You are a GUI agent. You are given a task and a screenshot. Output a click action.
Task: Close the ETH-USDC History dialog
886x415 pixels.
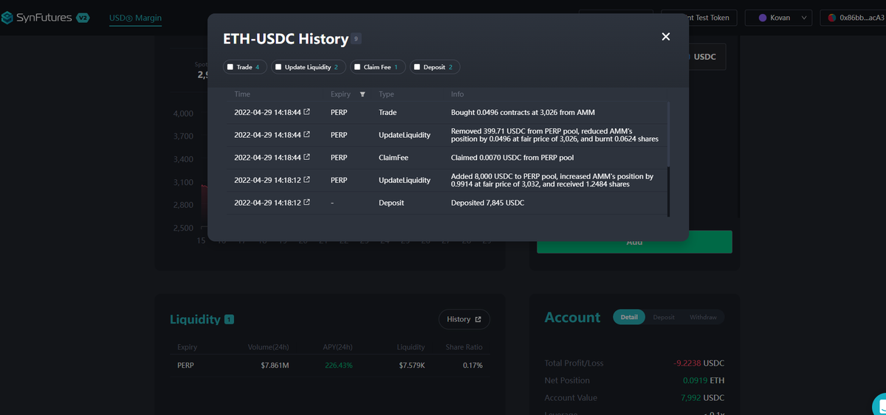pos(666,37)
